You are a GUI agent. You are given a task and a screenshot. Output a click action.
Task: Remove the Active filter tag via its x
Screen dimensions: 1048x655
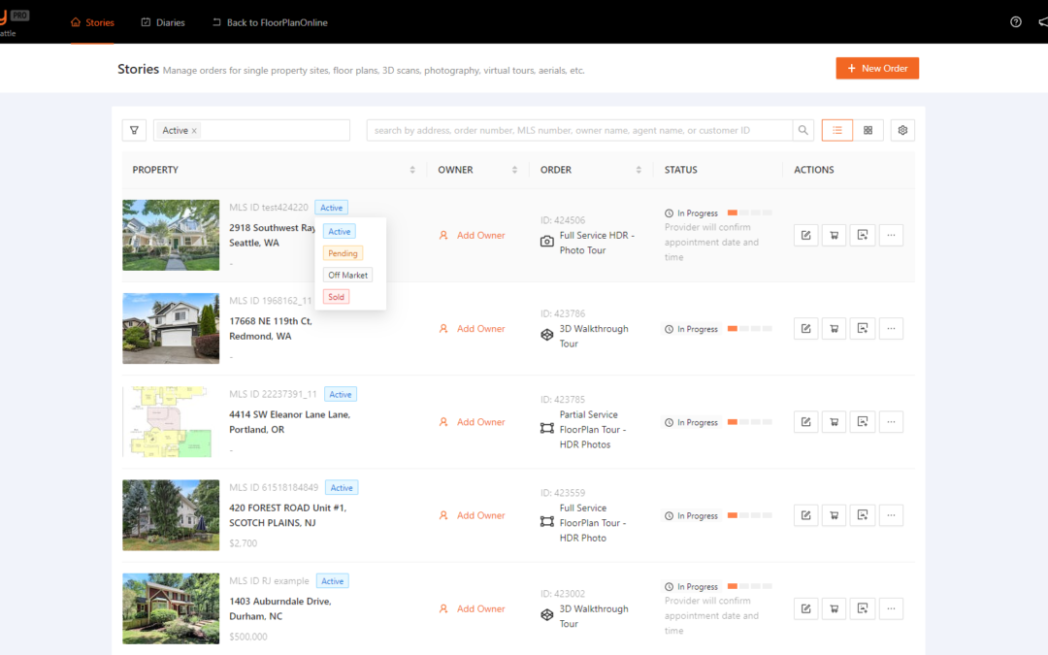point(193,129)
